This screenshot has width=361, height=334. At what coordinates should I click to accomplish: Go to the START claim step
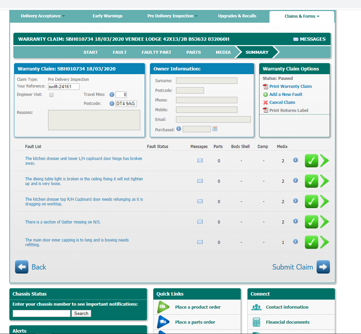pyautogui.click(x=91, y=52)
